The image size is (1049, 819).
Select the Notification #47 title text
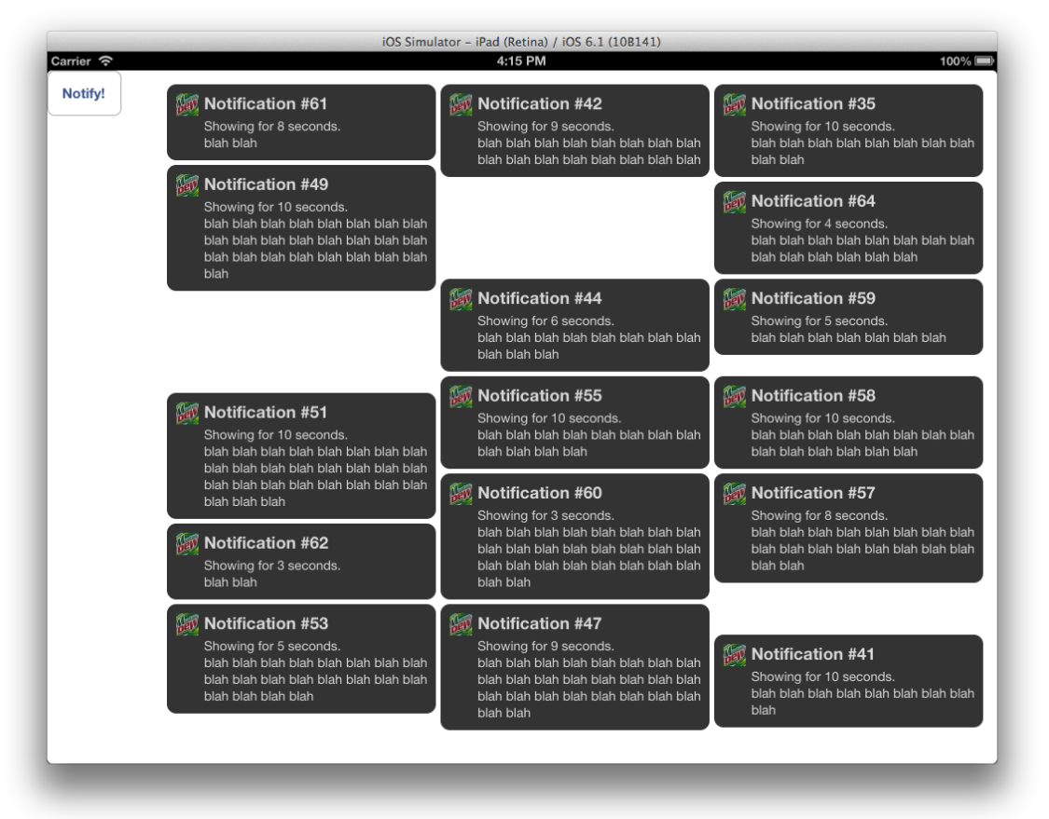pos(539,623)
